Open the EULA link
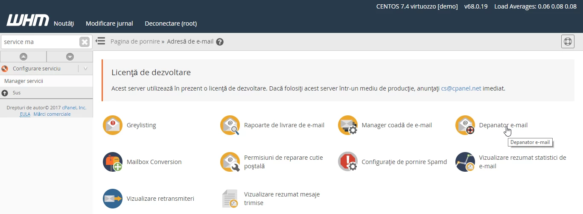Viewport: 583px width, 214px height. point(25,114)
